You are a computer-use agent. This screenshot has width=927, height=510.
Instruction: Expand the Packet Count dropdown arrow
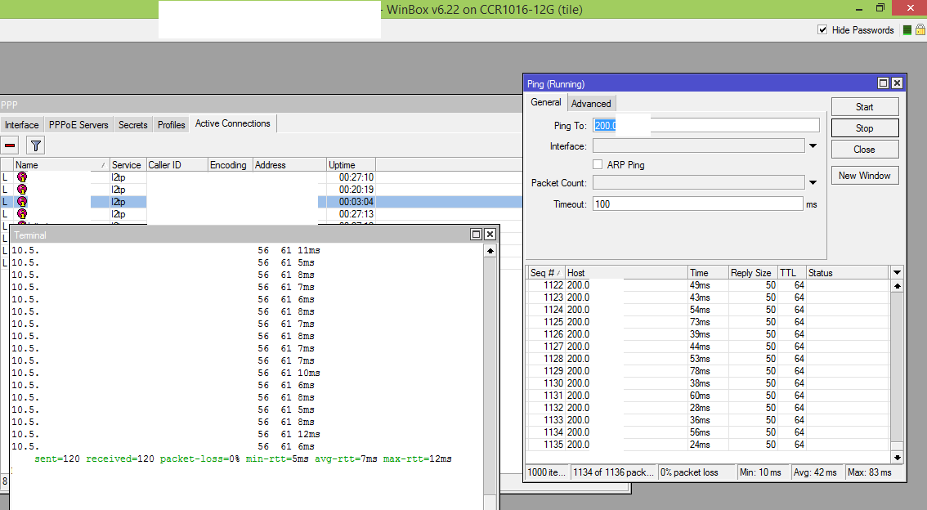click(x=813, y=183)
